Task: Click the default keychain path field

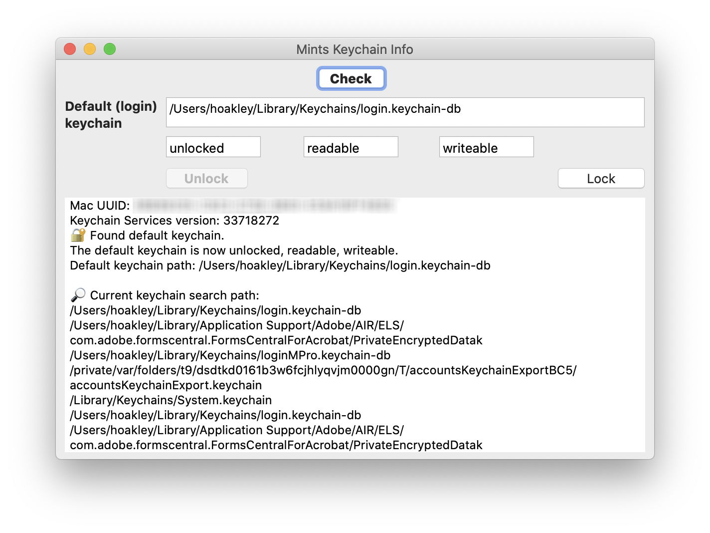Action: tap(405, 112)
